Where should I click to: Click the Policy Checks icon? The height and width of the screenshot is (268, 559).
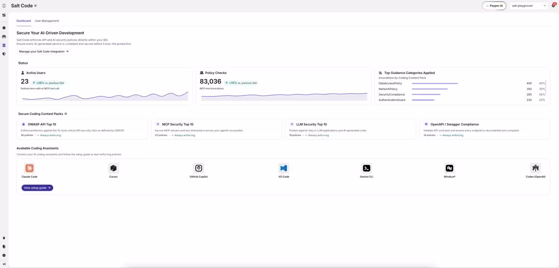click(202, 73)
